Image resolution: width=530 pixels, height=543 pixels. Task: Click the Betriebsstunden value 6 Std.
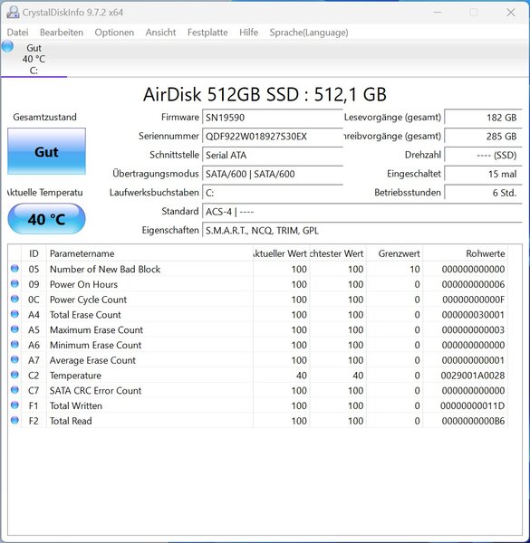tap(483, 193)
